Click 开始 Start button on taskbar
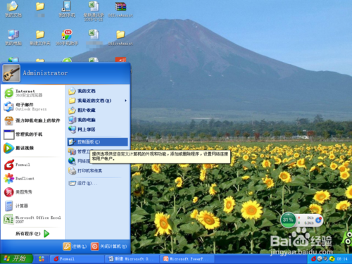This screenshot has width=352, height=264. click(x=16, y=259)
